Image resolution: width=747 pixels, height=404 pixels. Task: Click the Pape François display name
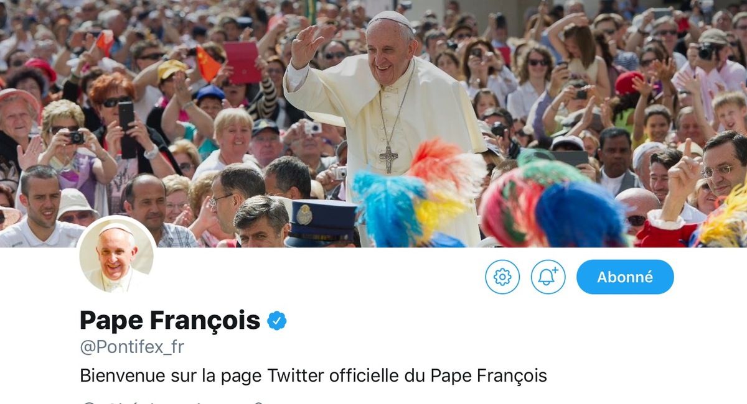170,320
